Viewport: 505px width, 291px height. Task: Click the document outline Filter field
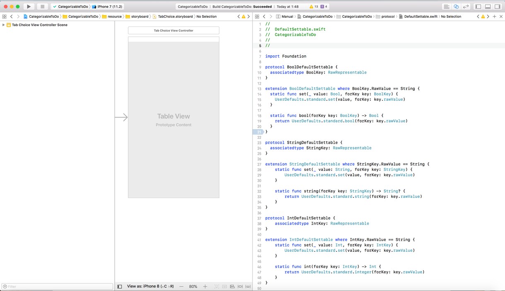(x=57, y=286)
